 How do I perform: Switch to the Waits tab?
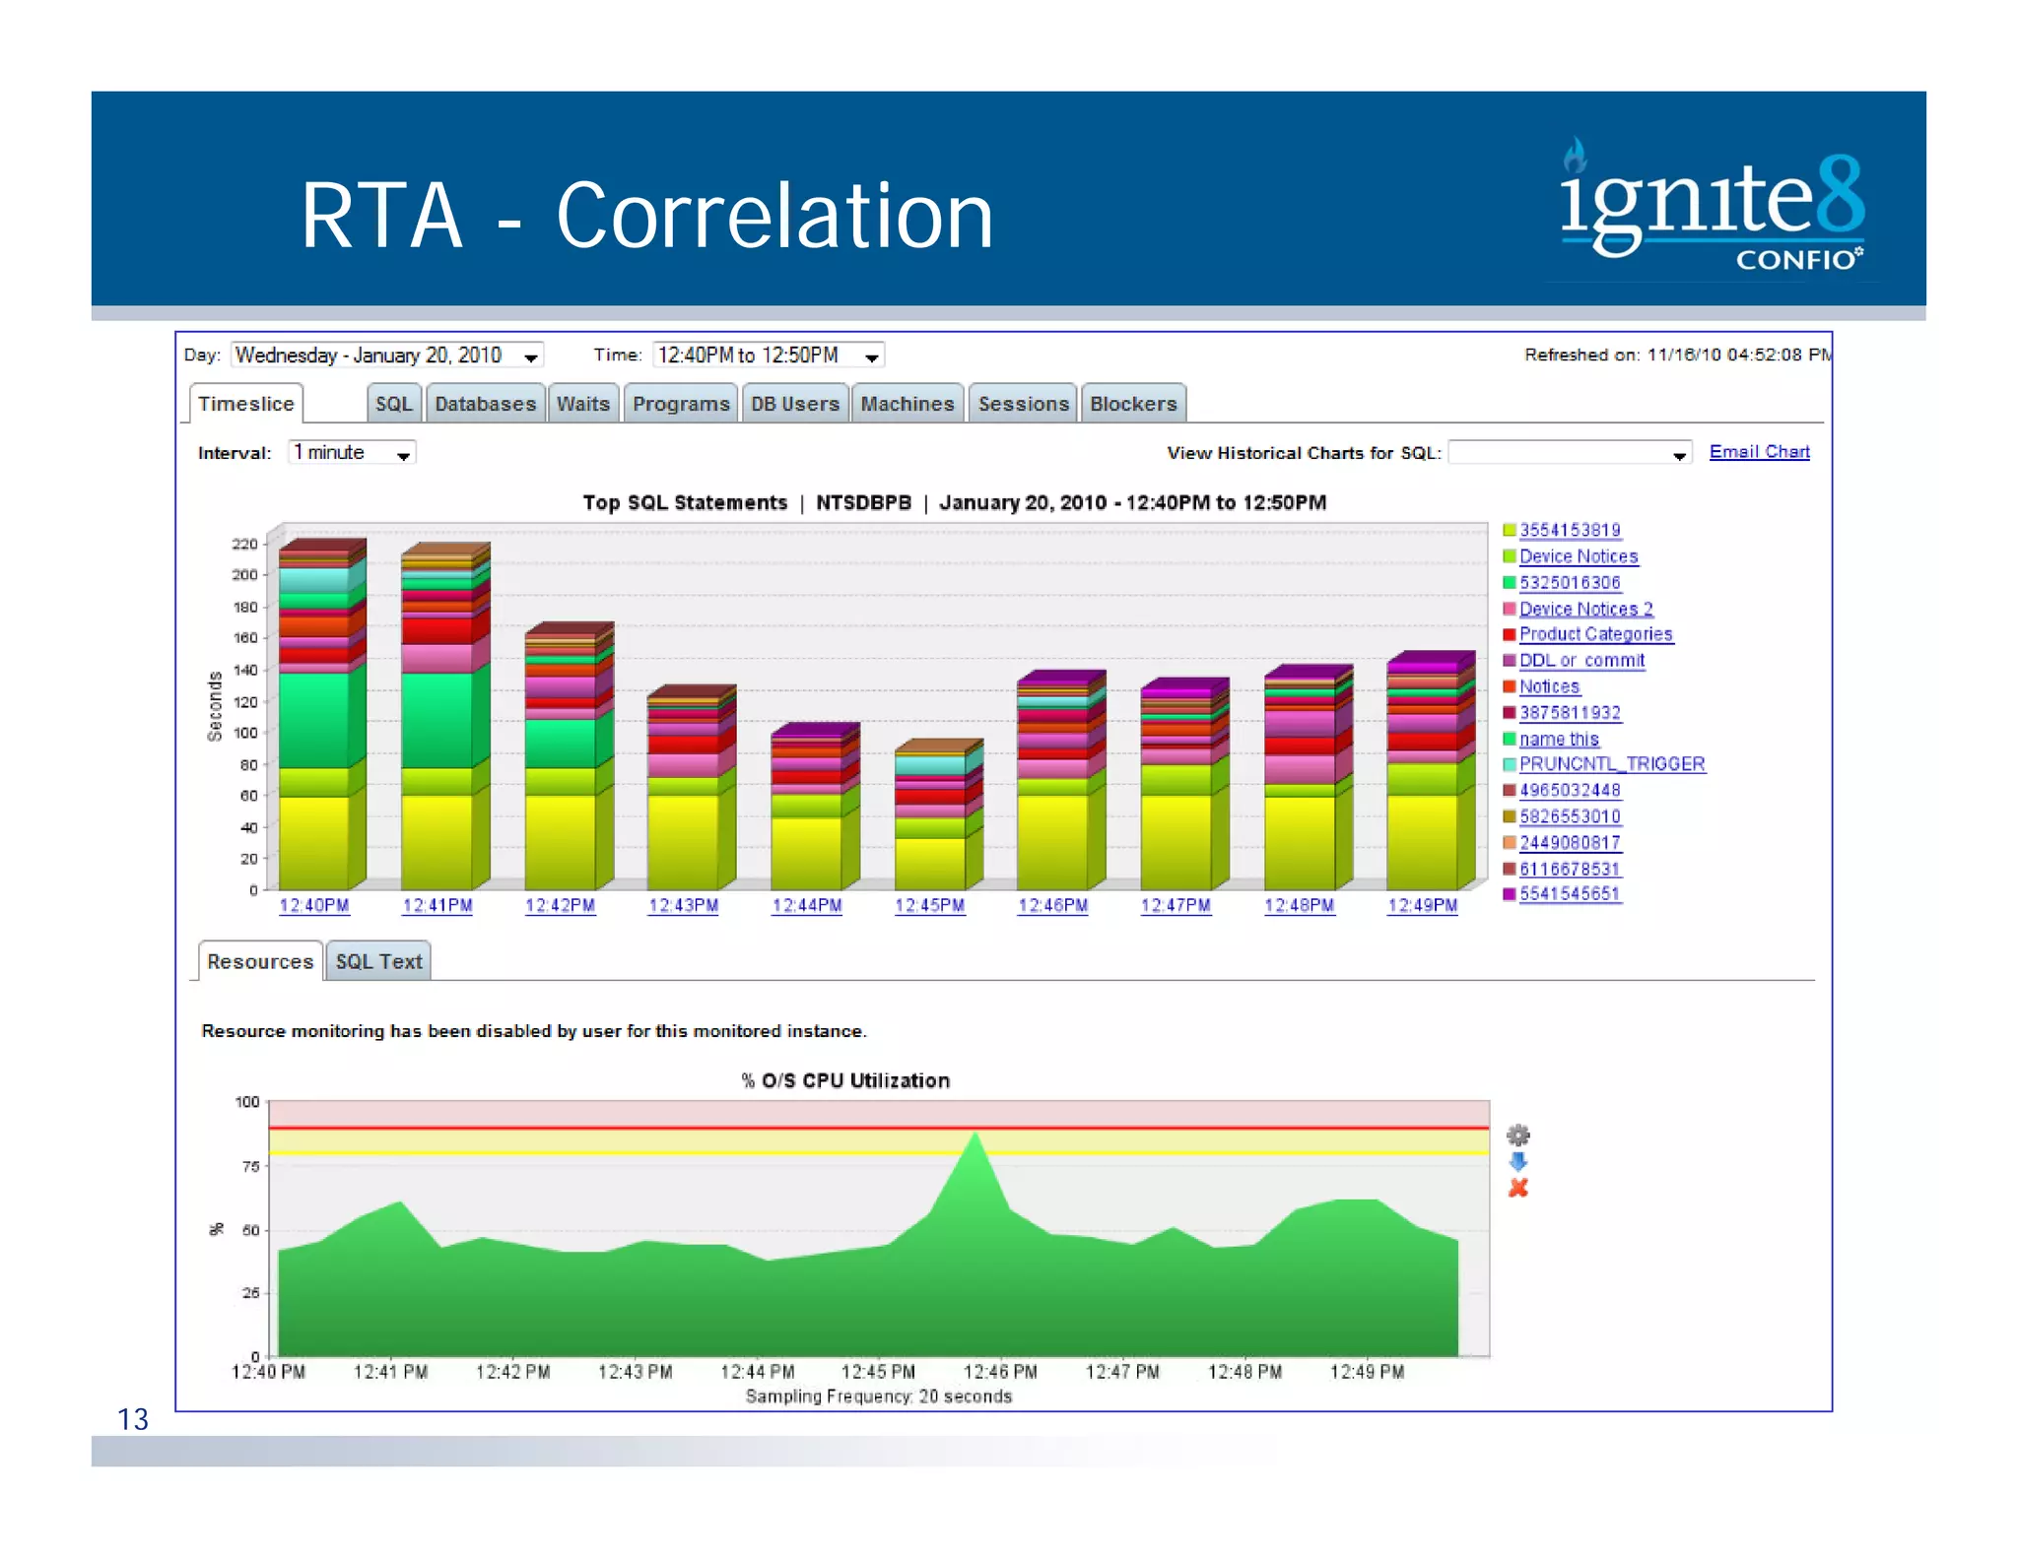click(582, 404)
